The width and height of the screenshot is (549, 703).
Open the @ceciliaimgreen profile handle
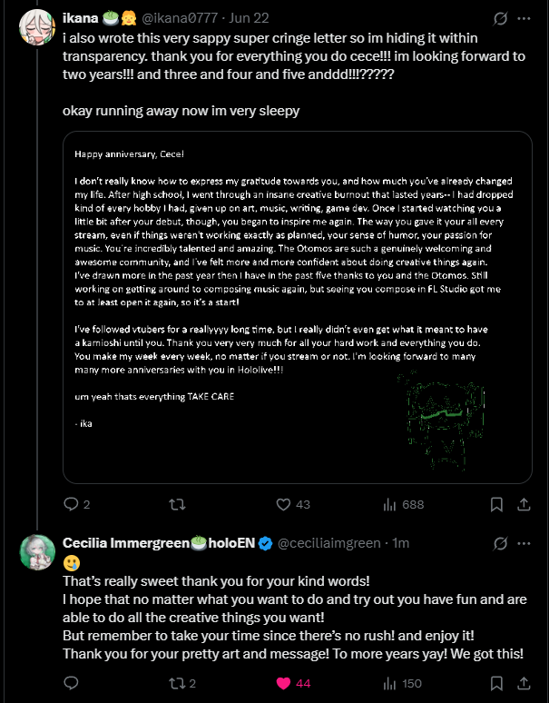(x=328, y=543)
